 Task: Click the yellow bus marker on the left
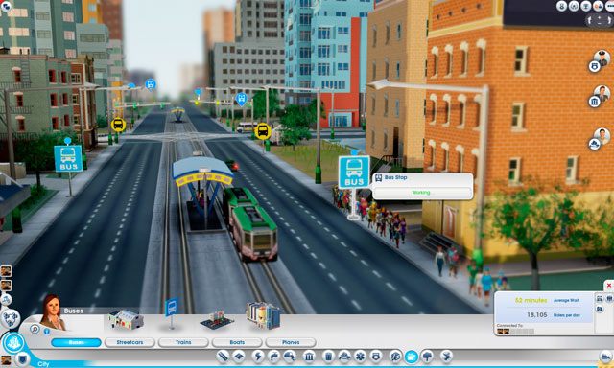pyautogui.click(x=118, y=125)
